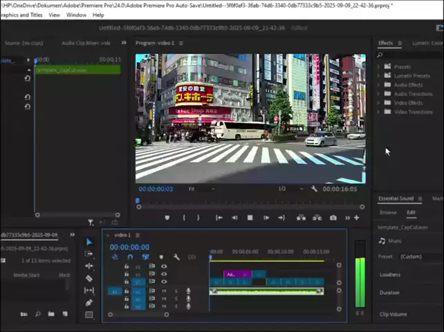
Task: Choose the Pen tool in toolbar
Action: point(89,302)
